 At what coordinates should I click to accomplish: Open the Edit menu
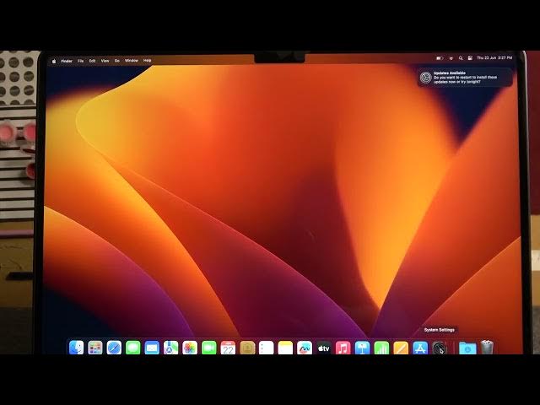[92, 61]
